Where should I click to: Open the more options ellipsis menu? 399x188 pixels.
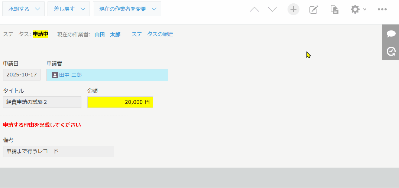click(382, 9)
